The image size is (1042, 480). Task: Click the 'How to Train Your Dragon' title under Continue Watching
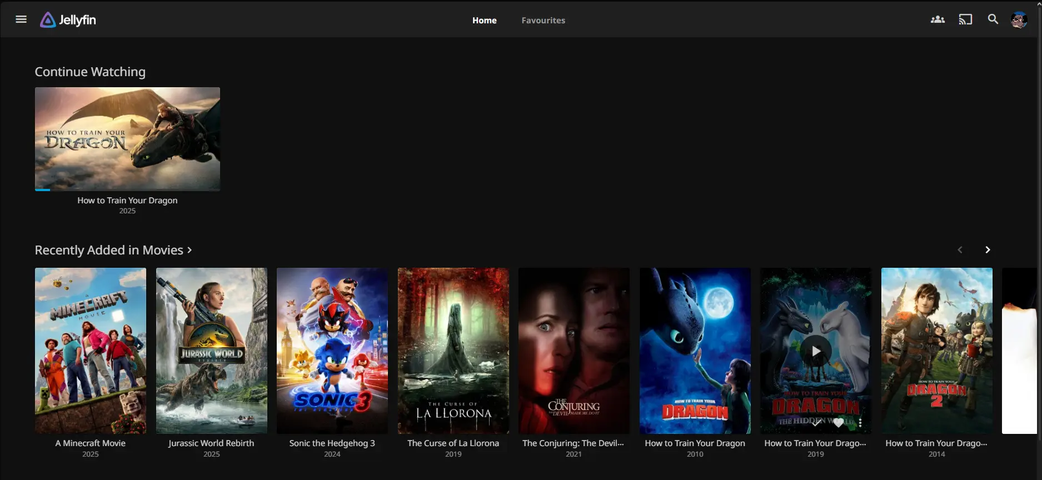127,201
